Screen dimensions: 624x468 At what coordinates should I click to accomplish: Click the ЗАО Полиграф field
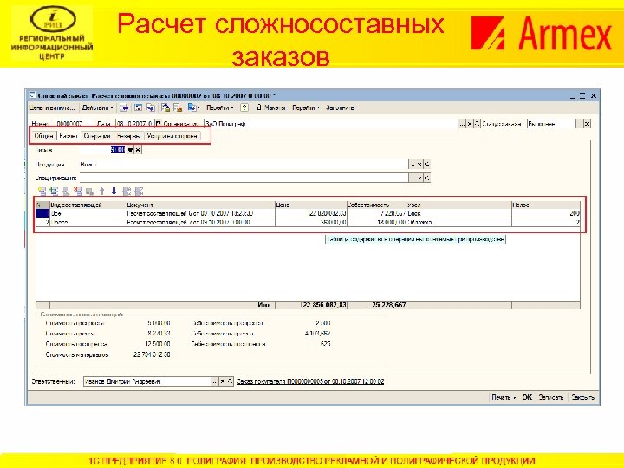(331, 124)
